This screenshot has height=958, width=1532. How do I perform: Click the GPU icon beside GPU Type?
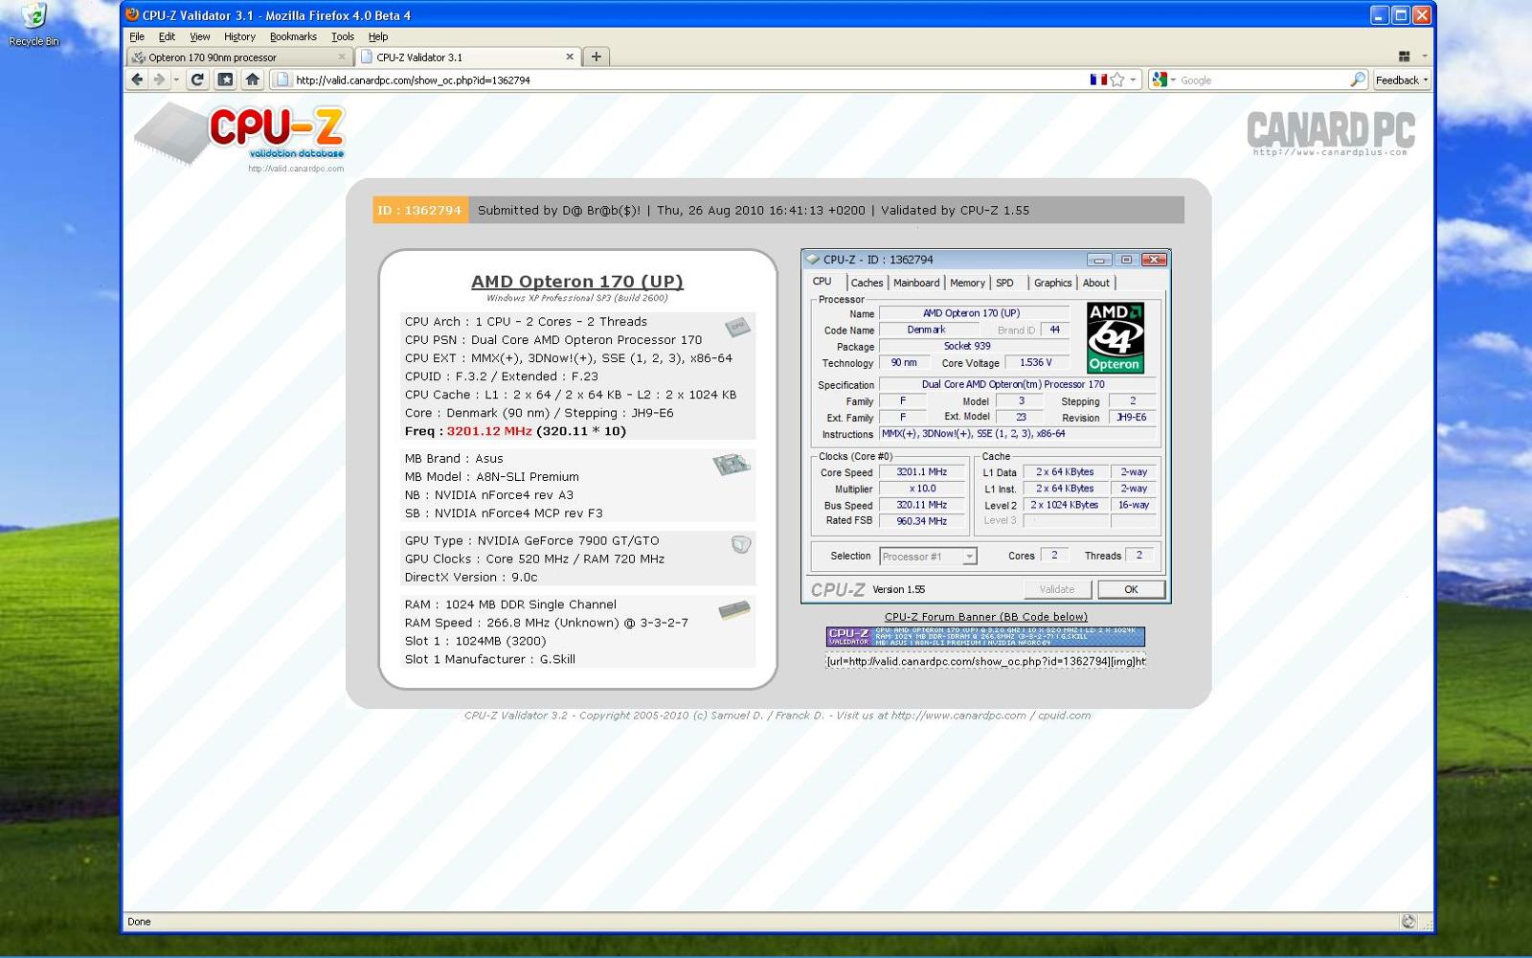pos(740,544)
